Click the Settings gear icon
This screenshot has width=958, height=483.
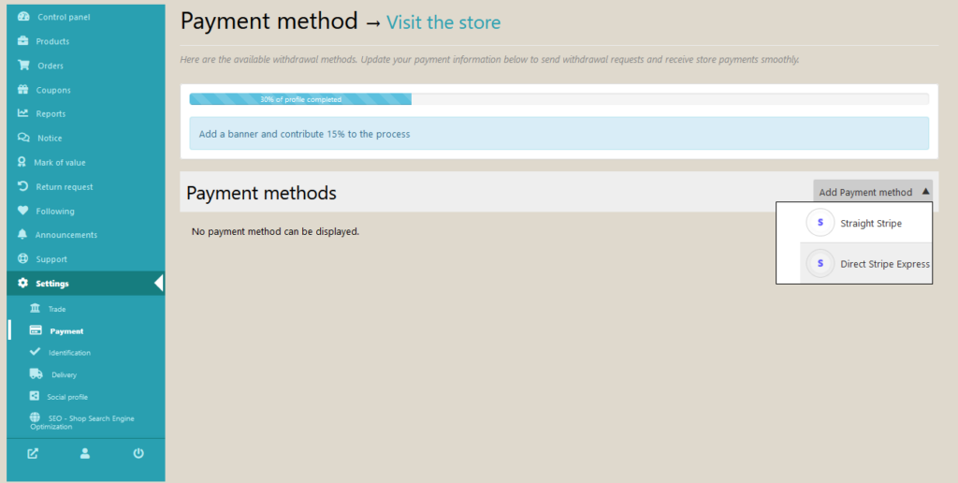pyautogui.click(x=22, y=283)
